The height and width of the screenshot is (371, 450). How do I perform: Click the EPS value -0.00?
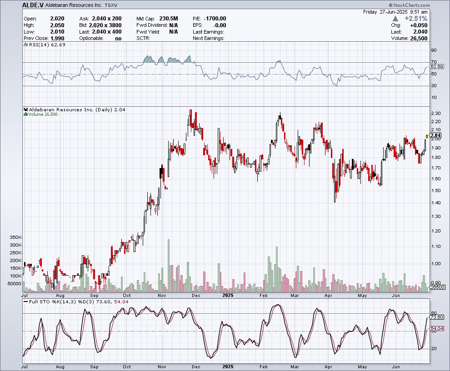(220, 25)
